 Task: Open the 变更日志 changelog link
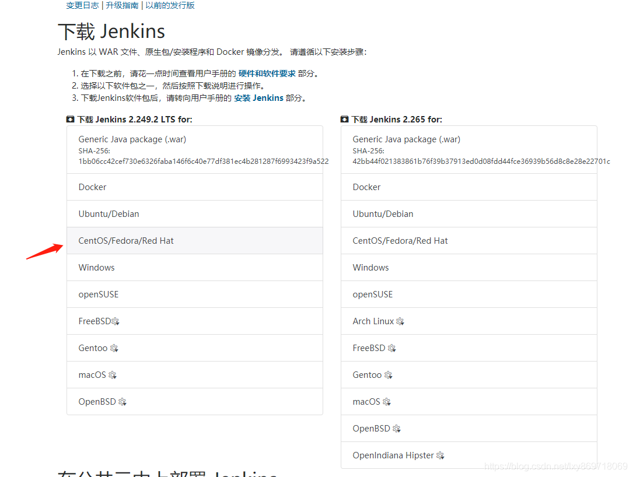coord(82,5)
